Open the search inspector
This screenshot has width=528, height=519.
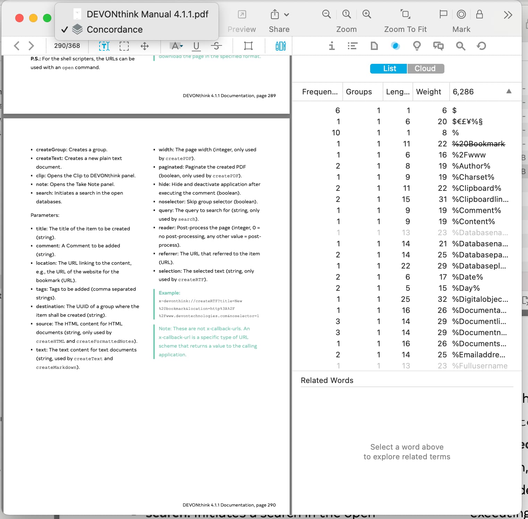[x=460, y=46]
